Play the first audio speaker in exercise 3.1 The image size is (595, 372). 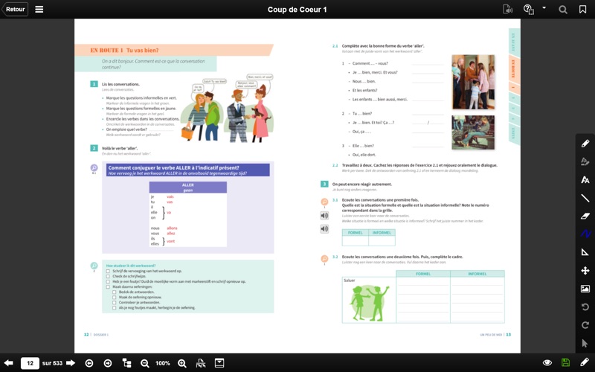324,216
